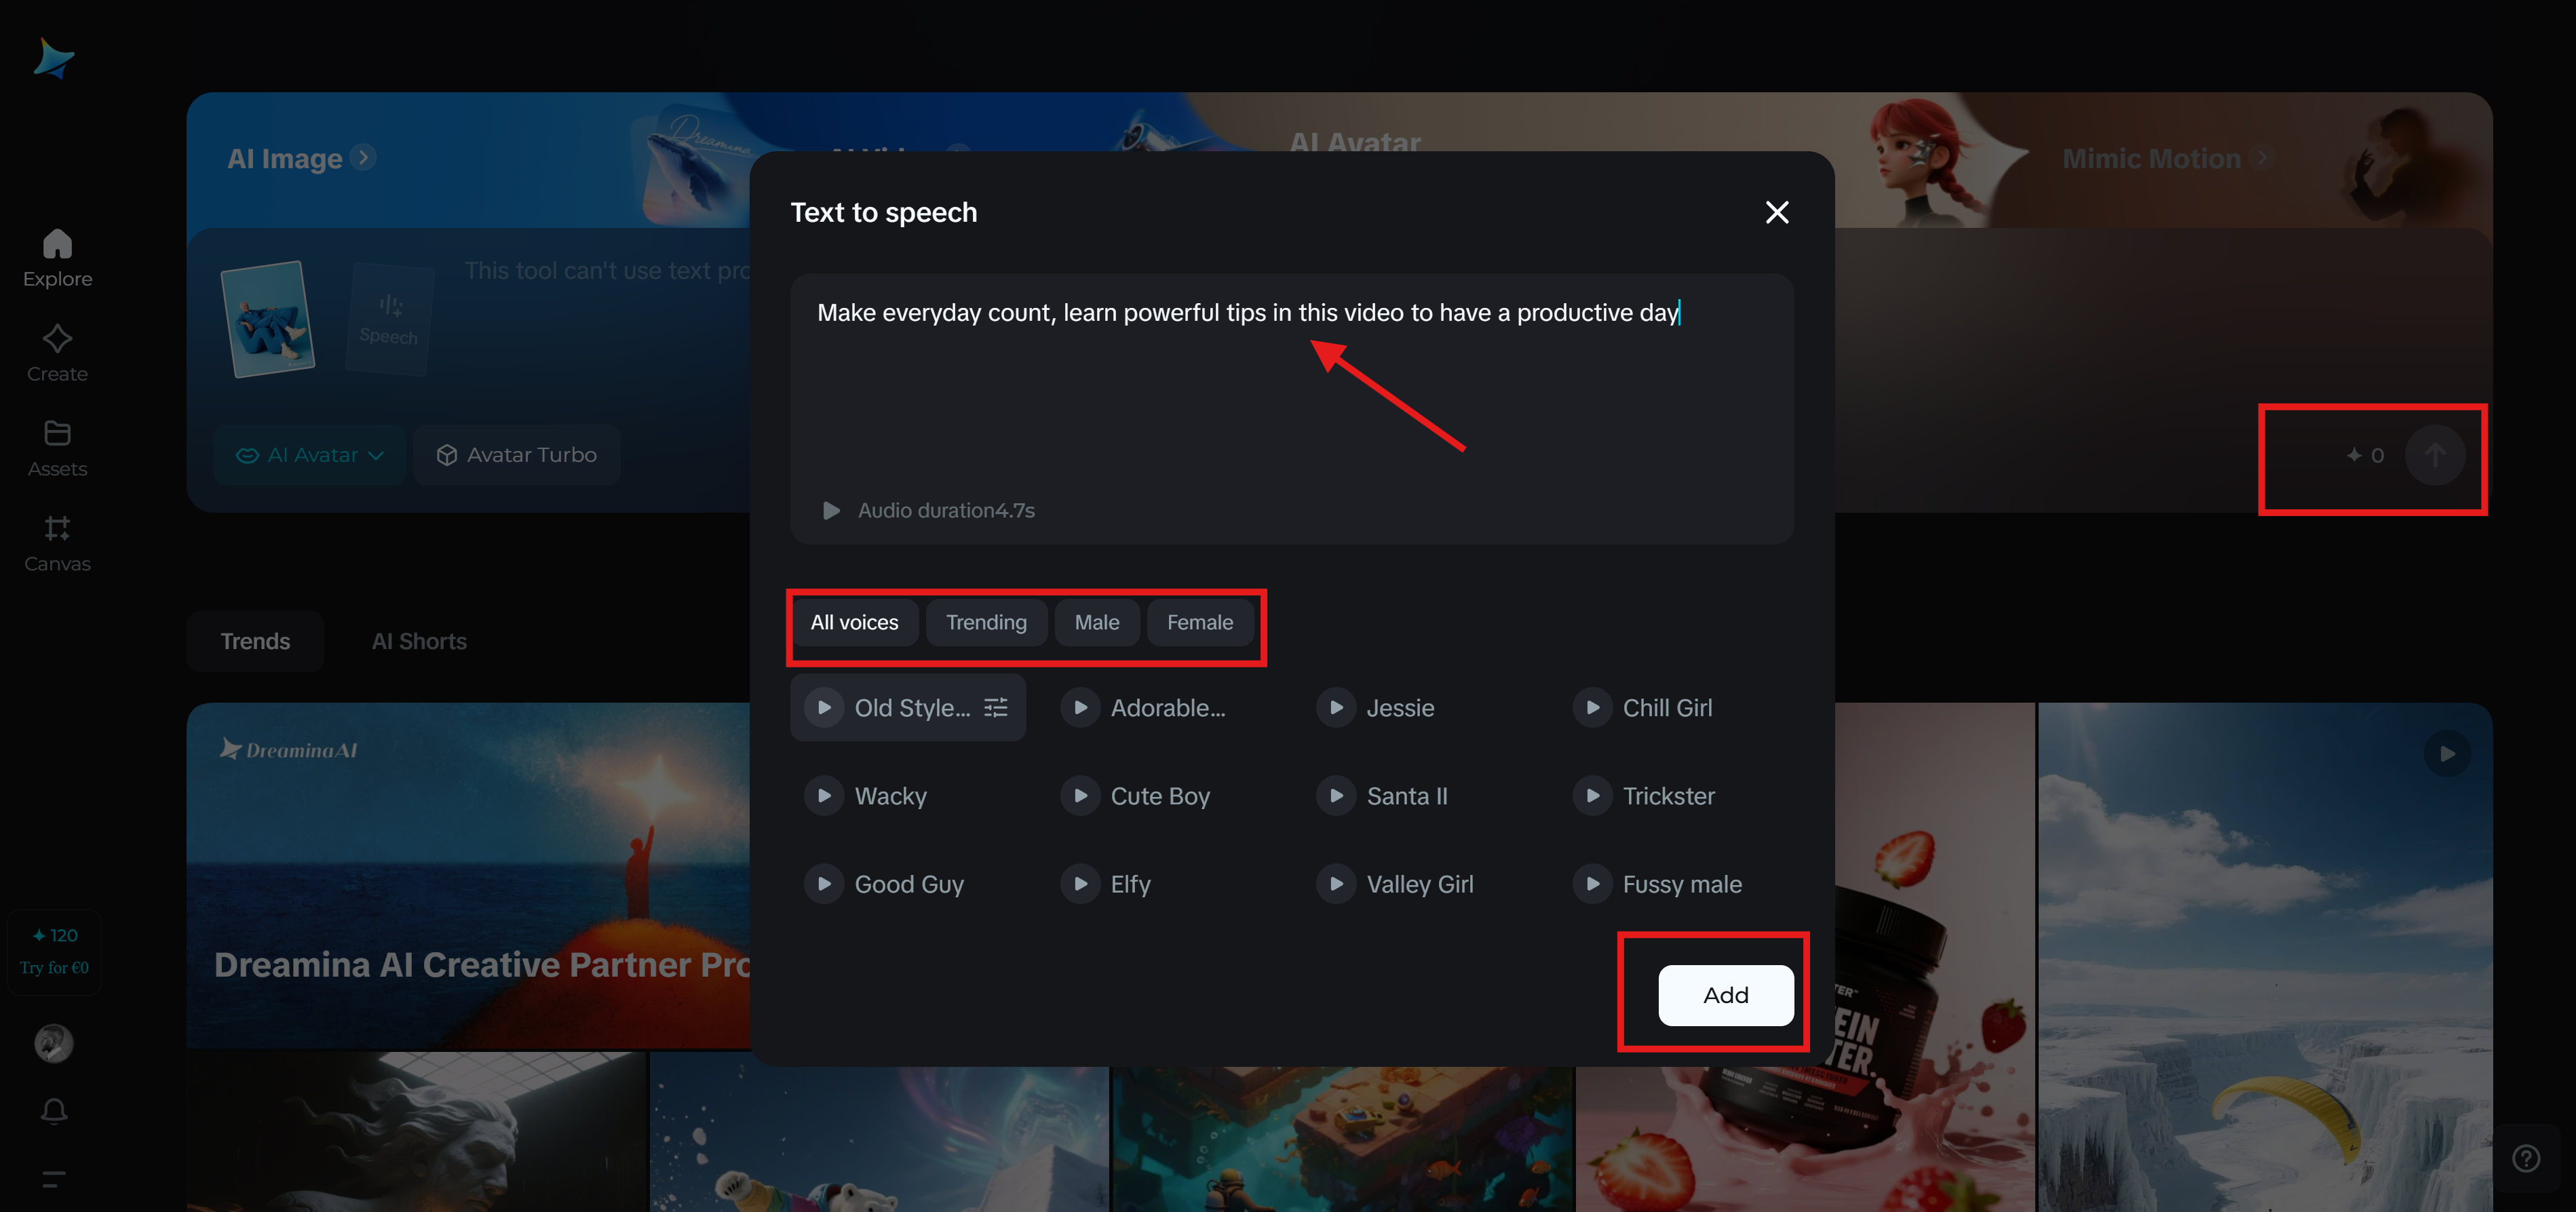Play the Fussy male voice sample
Viewport: 2576px width, 1212px height.
[x=1592, y=883]
